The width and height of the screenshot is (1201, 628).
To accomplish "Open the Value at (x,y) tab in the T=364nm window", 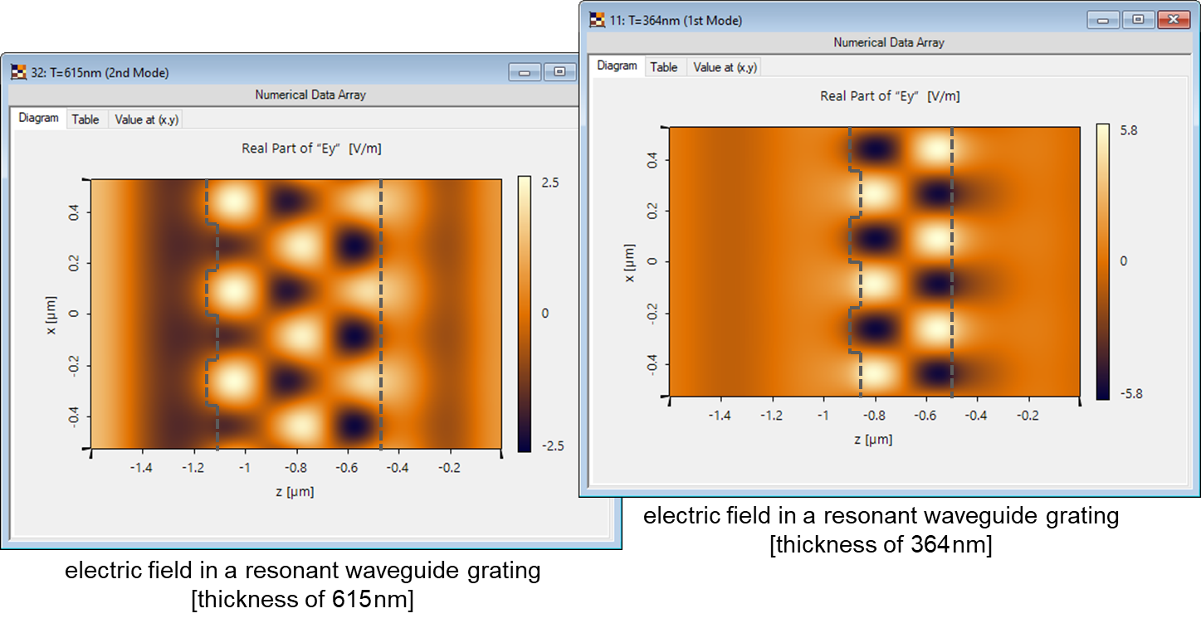I will pyautogui.click(x=724, y=66).
